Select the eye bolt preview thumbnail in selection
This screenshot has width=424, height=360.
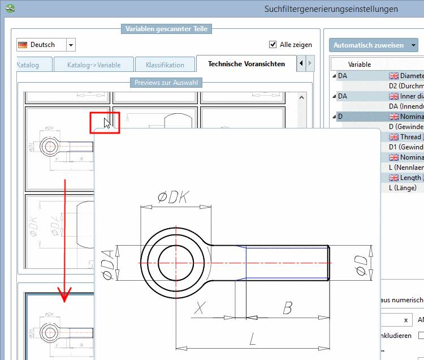point(60,149)
